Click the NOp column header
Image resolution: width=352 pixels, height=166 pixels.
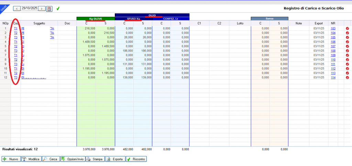(x=5, y=23)
